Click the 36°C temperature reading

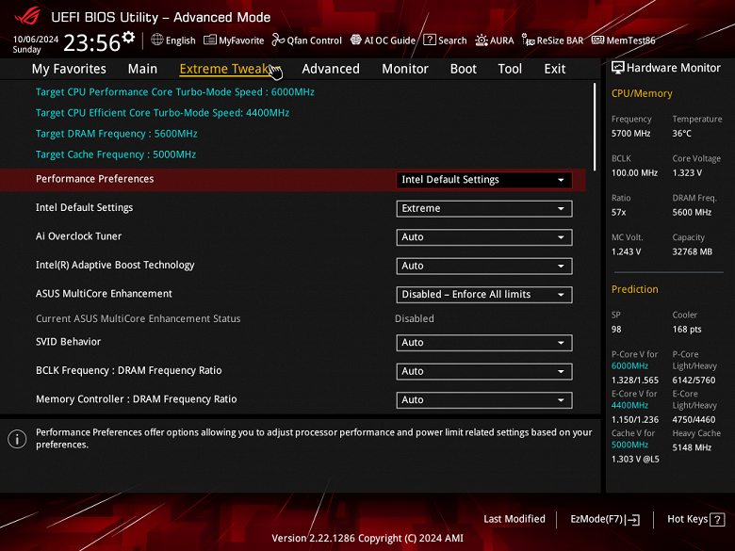click(x=682, y=134)
